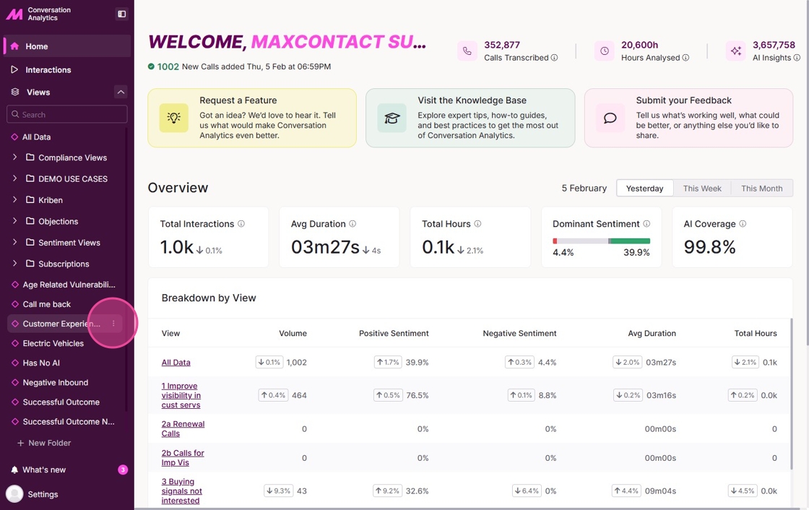Open 3 Buying signals not interested link

tap(181, 491)
